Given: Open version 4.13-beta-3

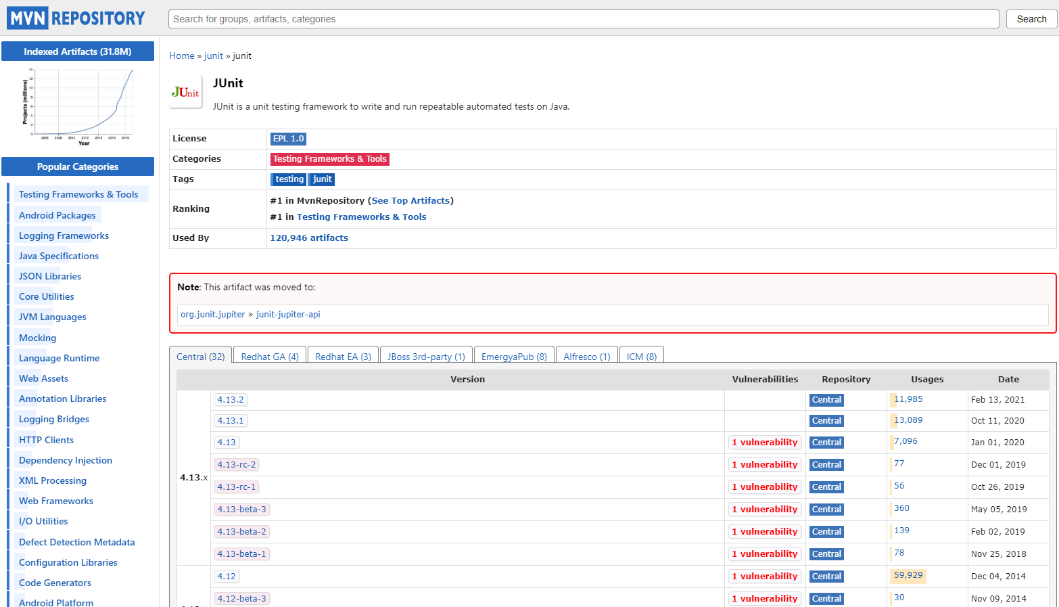Looking at the screenshot, I should (x=242, y=510).
